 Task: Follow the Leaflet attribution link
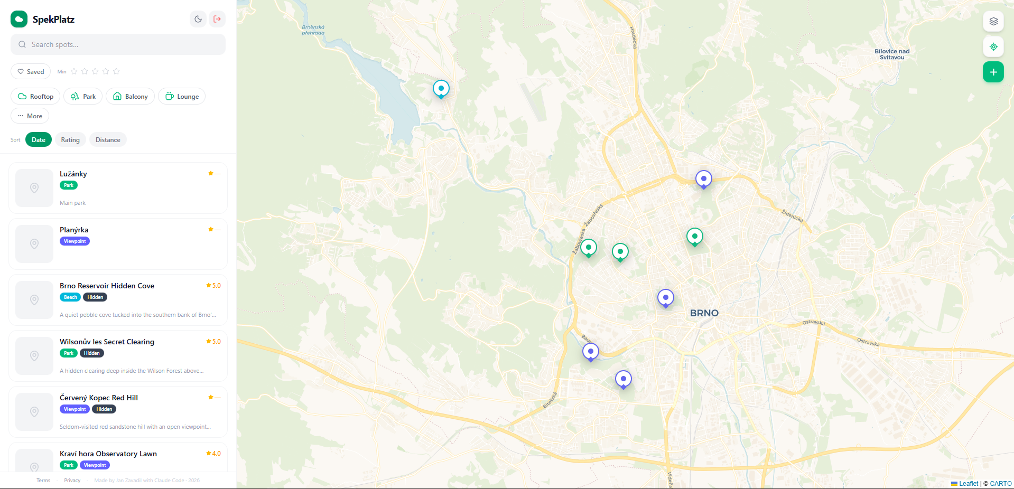[x=968, y=484]
